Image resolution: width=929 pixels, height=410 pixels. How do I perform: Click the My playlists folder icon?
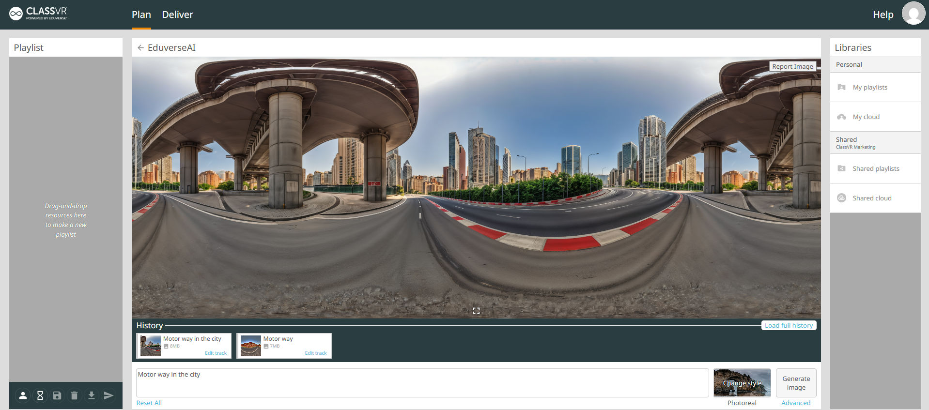[x=842, y=87]
